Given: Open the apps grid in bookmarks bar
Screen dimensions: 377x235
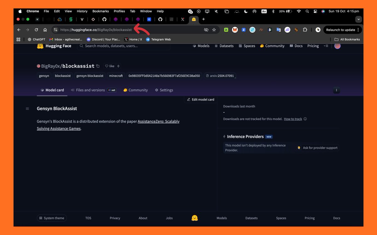Looking at the screenshot, I should pos(18,40).
